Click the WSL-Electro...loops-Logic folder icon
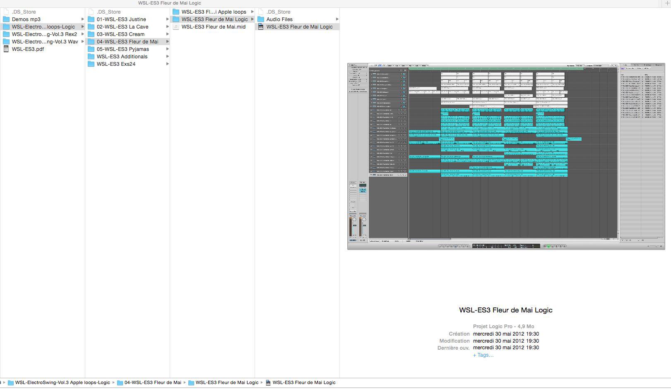Viewport: 671px width, 389px height. point(6,27)
